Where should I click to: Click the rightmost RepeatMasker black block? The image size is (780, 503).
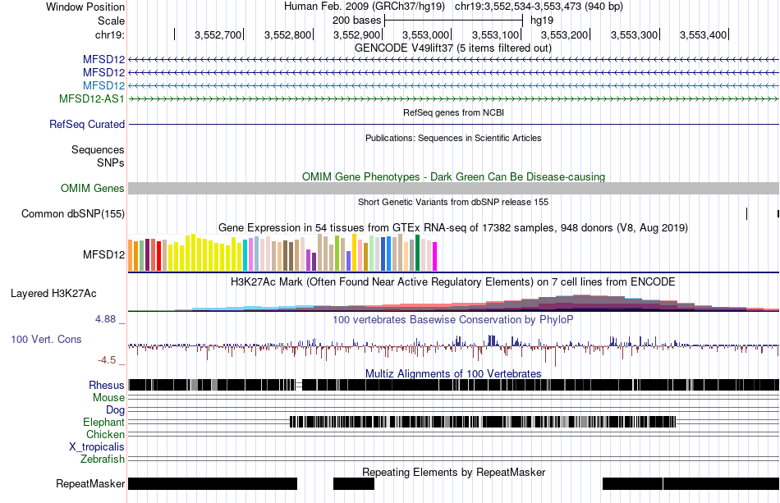722,483
